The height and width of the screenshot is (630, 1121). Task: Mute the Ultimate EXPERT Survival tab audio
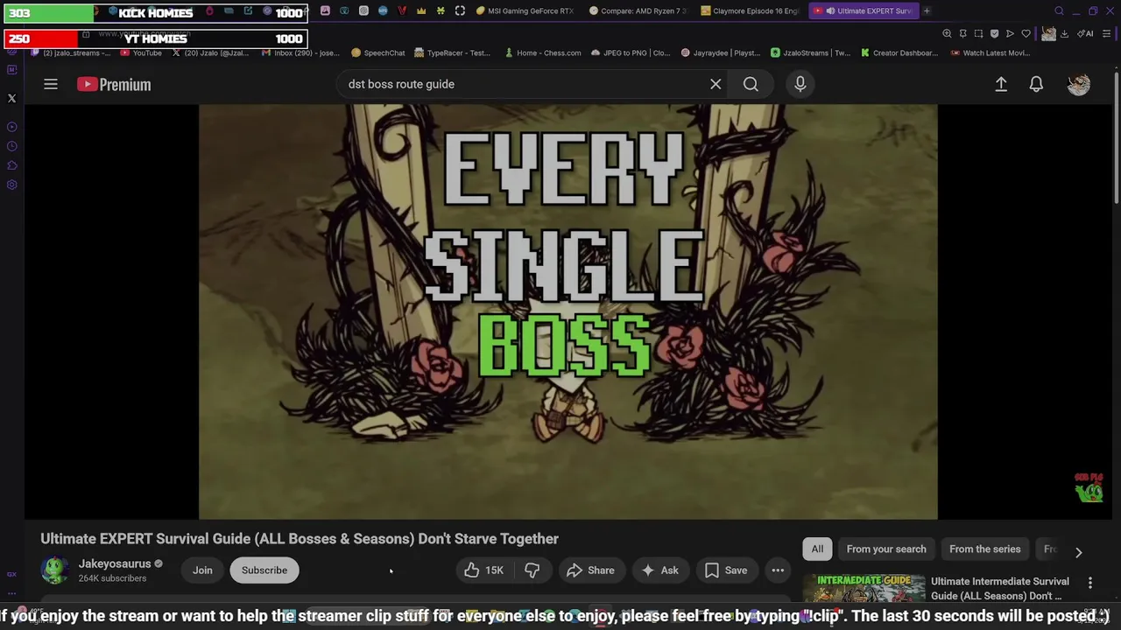(x=829, y=10)
